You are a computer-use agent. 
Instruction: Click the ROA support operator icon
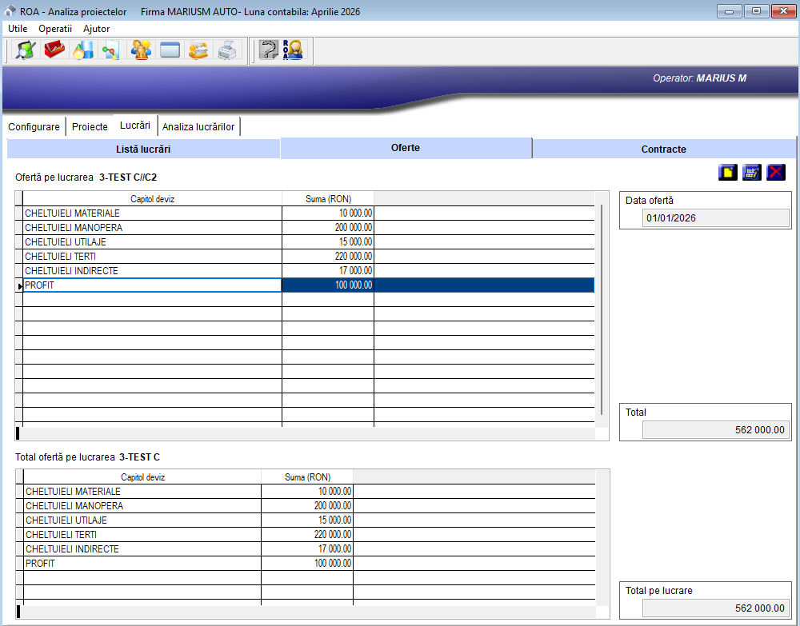pos(293,50)
